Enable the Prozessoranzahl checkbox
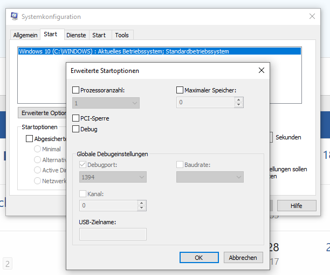 click(76, 90)
